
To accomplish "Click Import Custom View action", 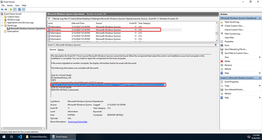I will 234,30.
